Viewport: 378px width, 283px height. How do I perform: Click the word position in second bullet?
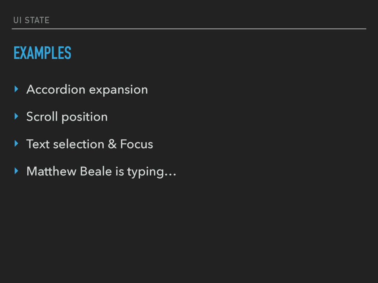[85, 118]
